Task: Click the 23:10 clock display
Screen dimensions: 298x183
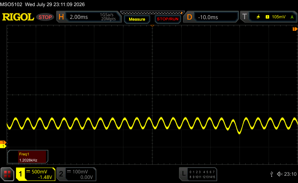Action: tap(290, 174)
